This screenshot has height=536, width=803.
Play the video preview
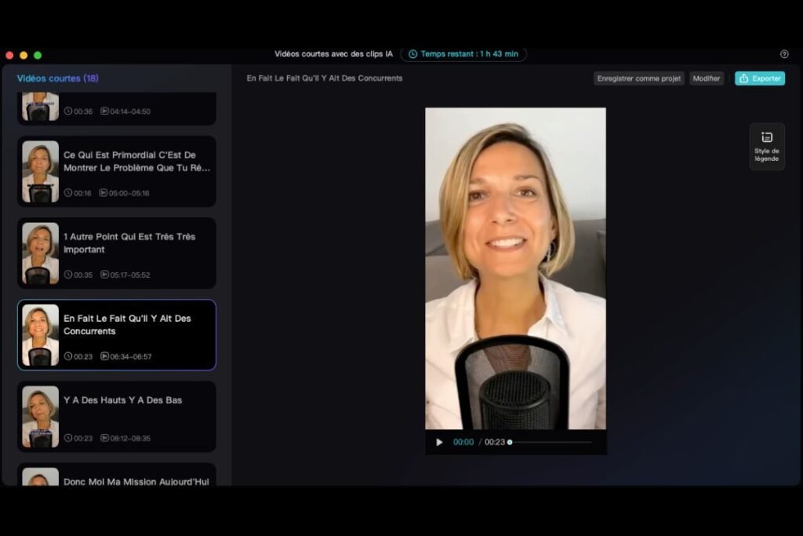439,443
